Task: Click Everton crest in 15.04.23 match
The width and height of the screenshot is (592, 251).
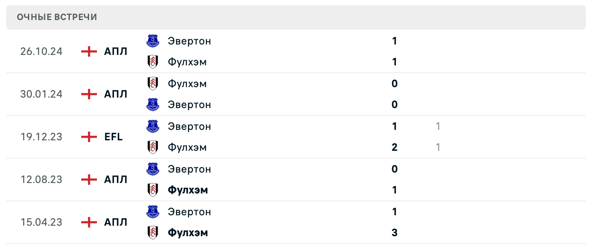Action: point(153,212)
